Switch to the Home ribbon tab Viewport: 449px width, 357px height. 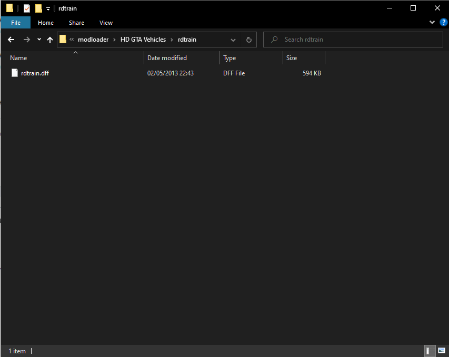[x=46, y=23]
